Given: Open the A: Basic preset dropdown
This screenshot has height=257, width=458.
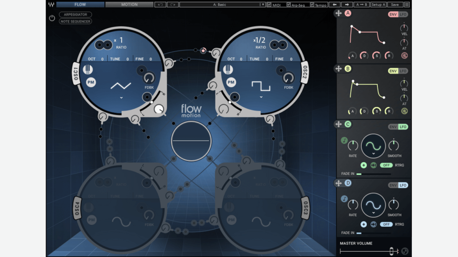Looking at the screenshot, I should tap(222, 4).
